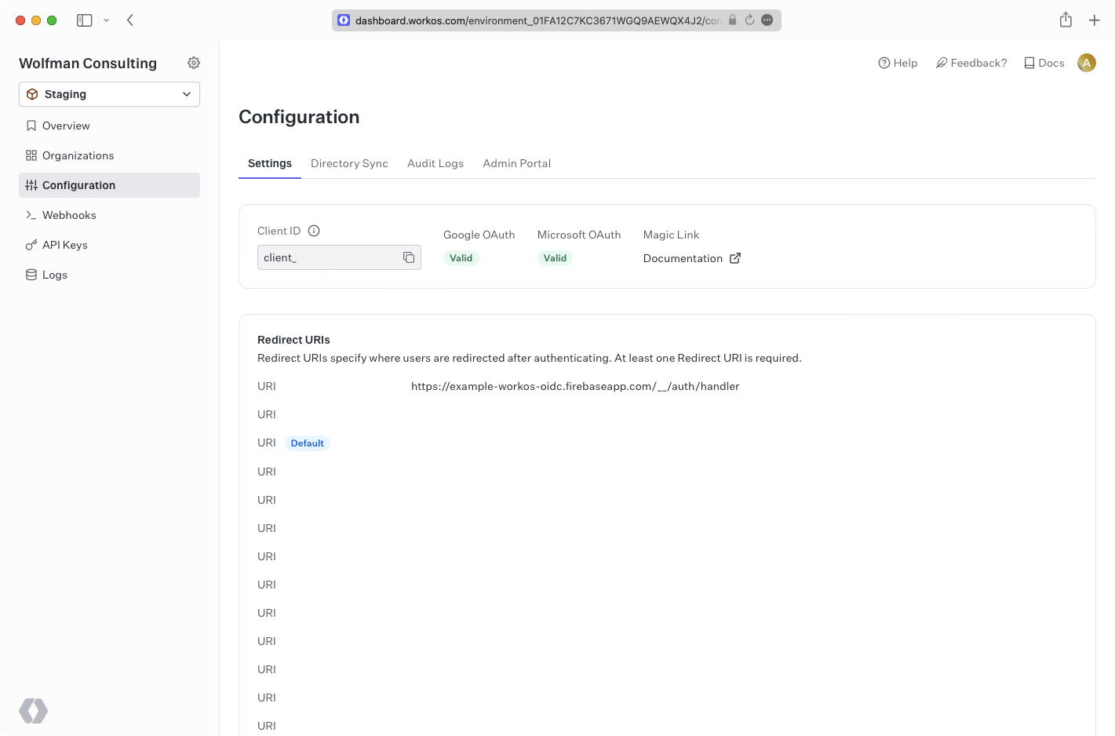The image size is (1115, 736).
Task: Click the user avatar in top right
Action: click(1086, 63)
